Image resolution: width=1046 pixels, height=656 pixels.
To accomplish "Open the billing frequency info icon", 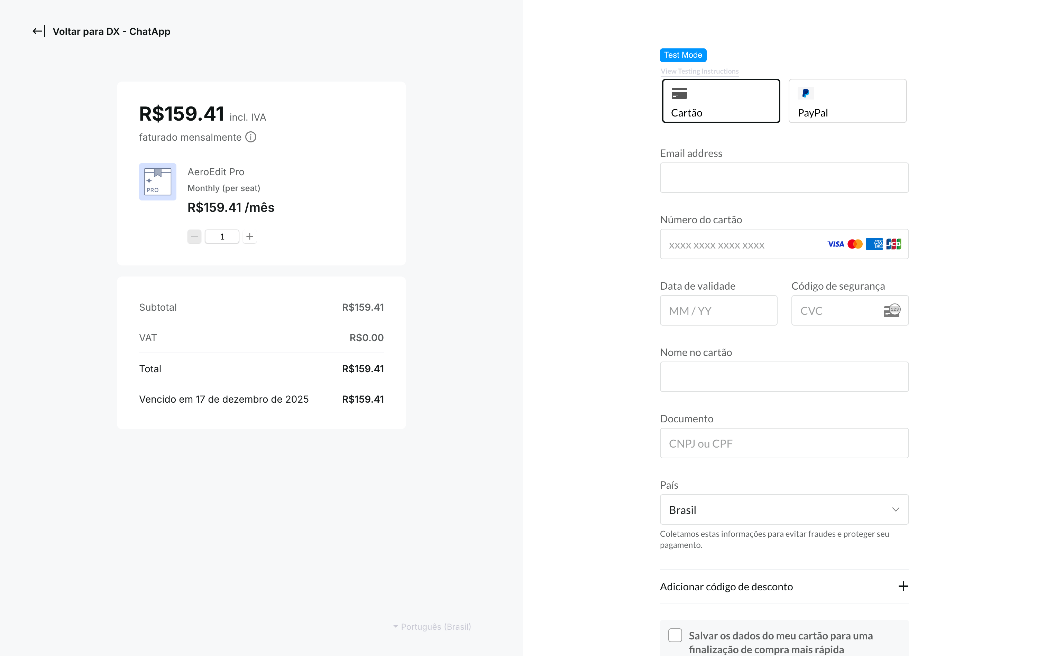I will click(x=251, y=137).
